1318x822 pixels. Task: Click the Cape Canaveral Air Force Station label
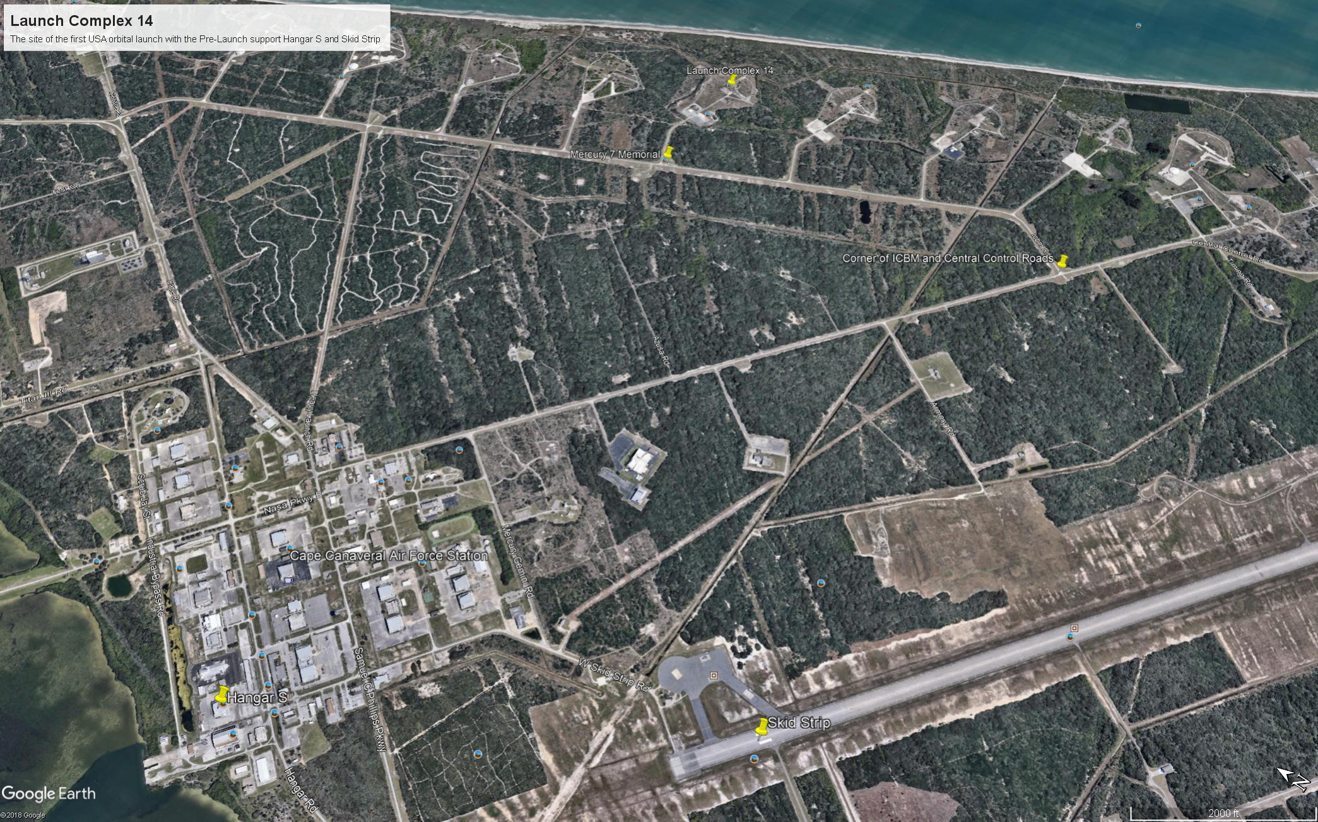coord(389,556)
